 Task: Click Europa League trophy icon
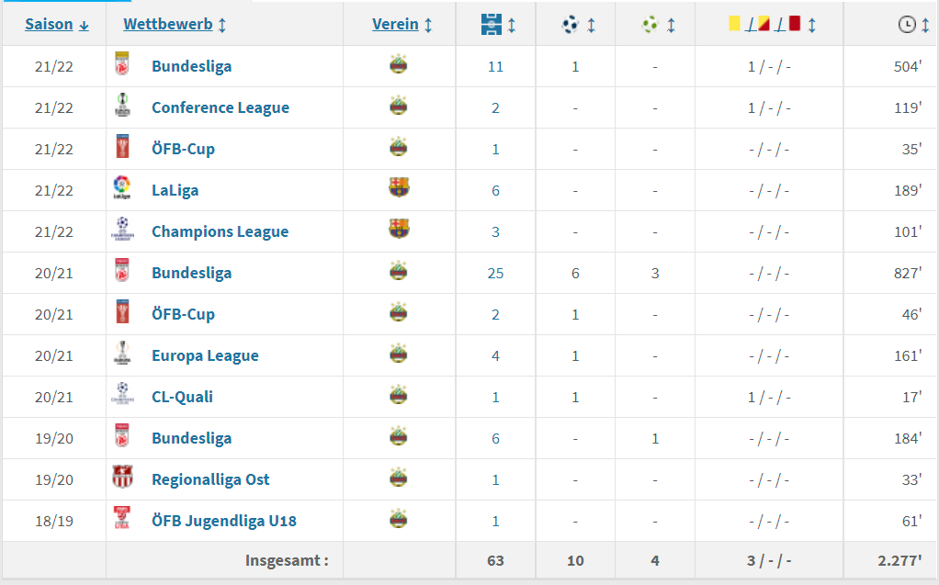click(x=121, y=354)
